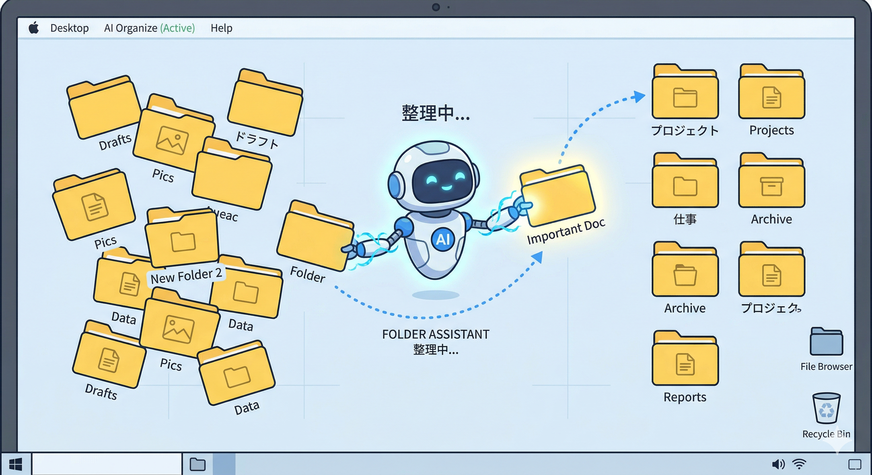This screenshot has width=872, height=475.
Task: Open the Desktop menu
Action: point(69,28)
